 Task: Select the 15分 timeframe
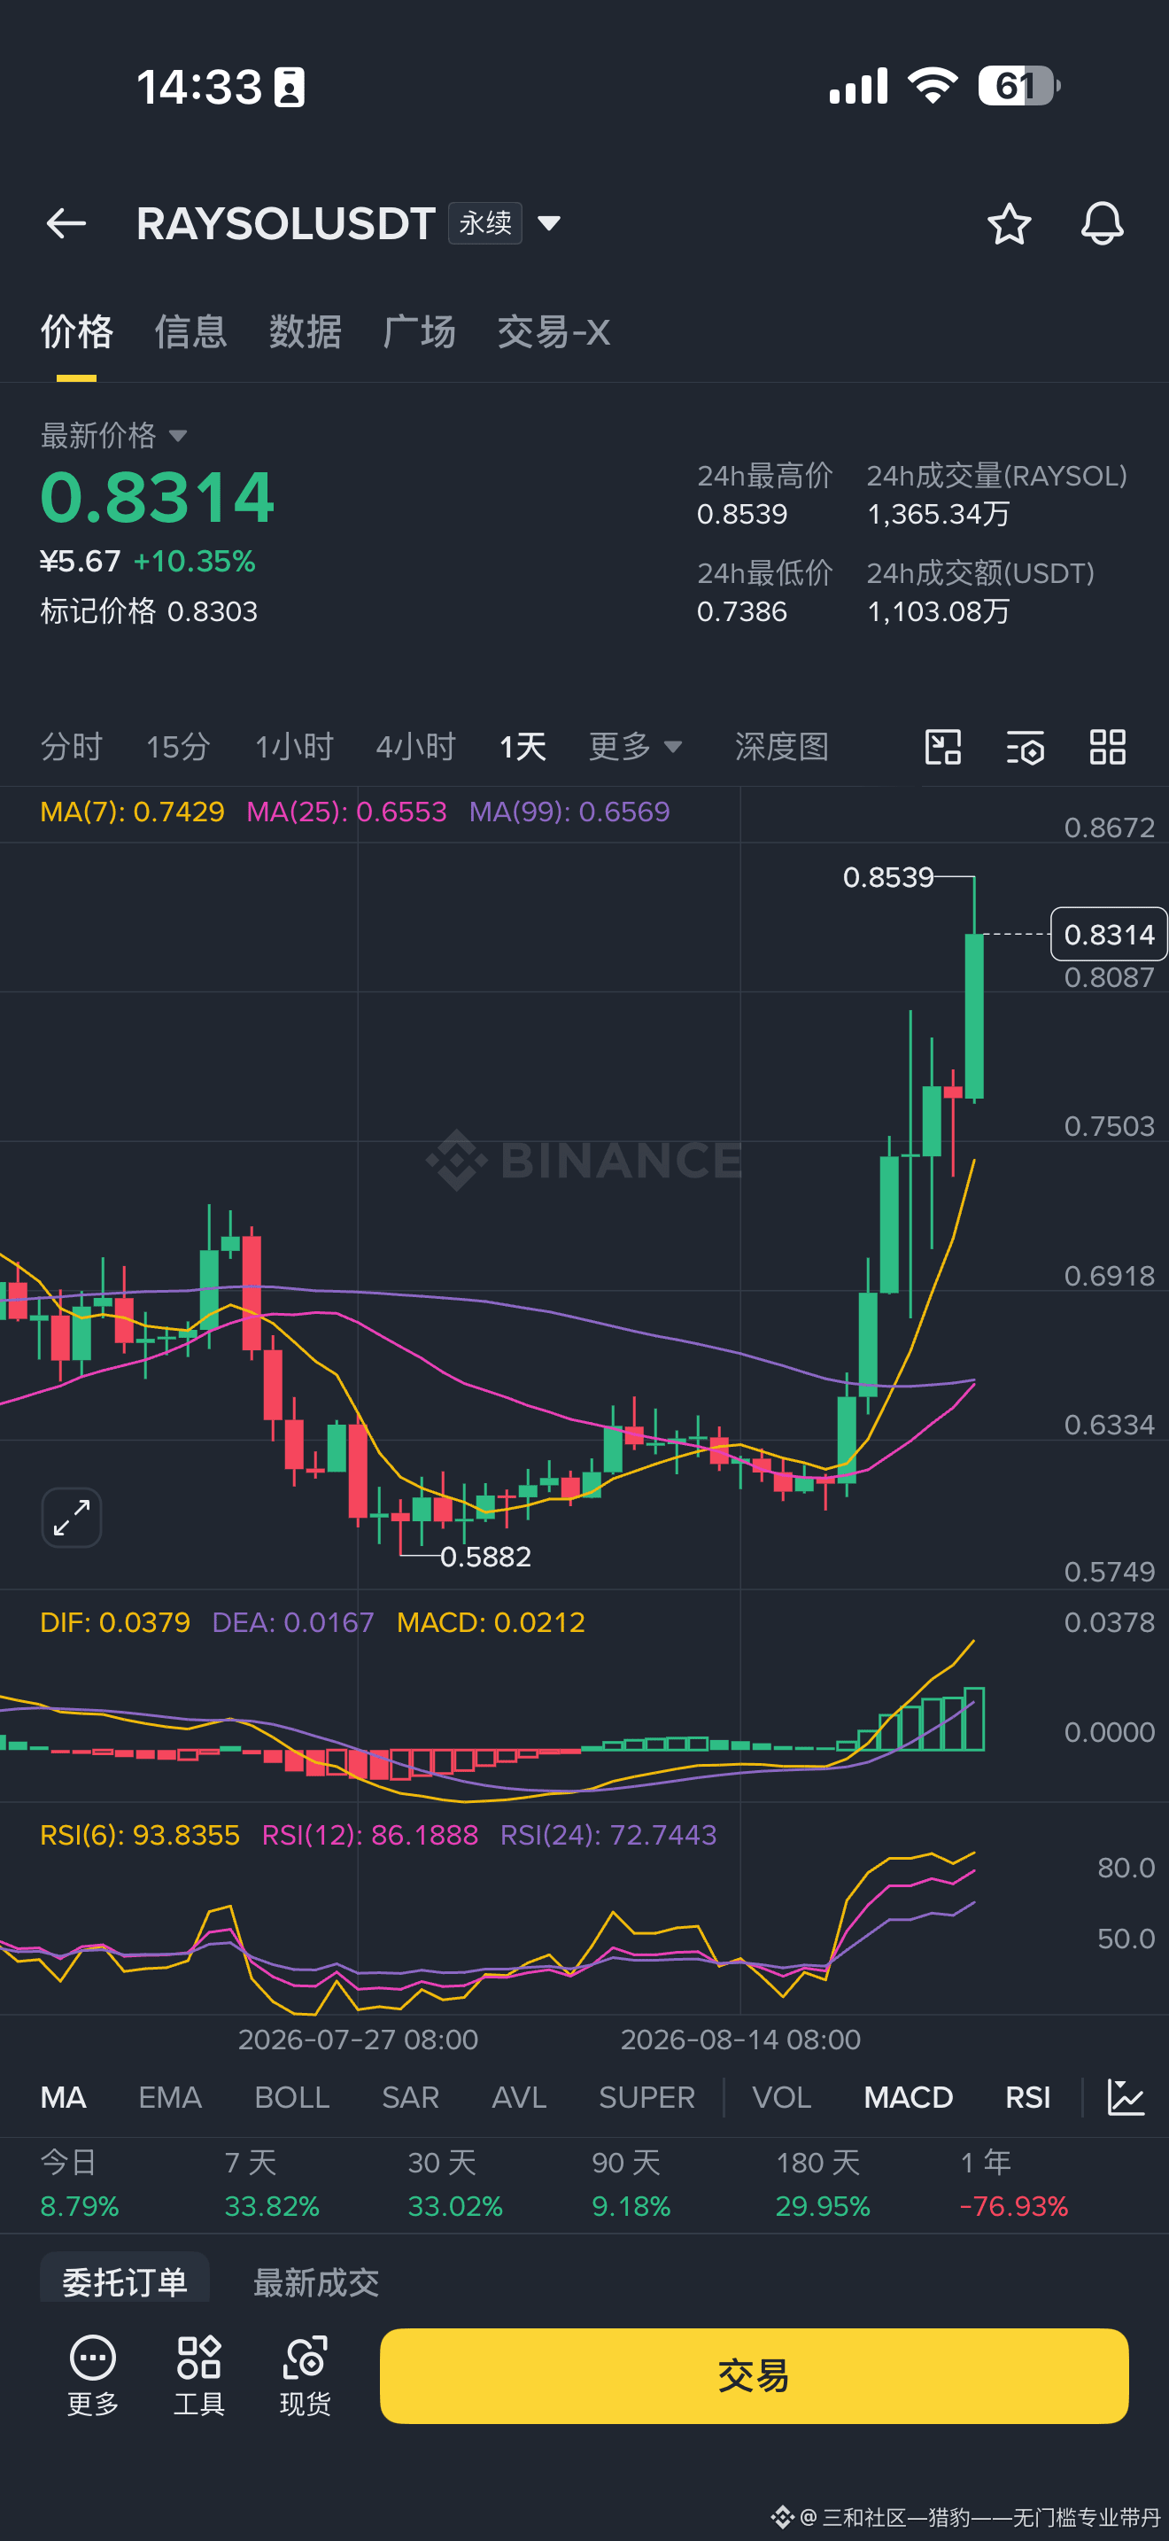click(178, 747)
